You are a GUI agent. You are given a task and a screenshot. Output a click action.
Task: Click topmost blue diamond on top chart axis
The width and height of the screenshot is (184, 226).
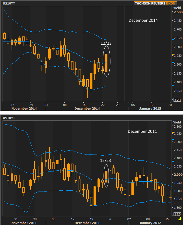click(x=173, y=39)
